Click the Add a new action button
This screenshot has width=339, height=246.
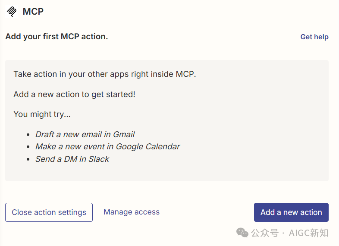click(x=291, y=212)
